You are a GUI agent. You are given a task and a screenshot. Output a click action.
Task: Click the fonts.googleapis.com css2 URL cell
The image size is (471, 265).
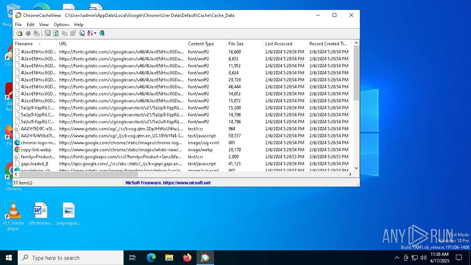pyautogui.click(x=120, y=157)
